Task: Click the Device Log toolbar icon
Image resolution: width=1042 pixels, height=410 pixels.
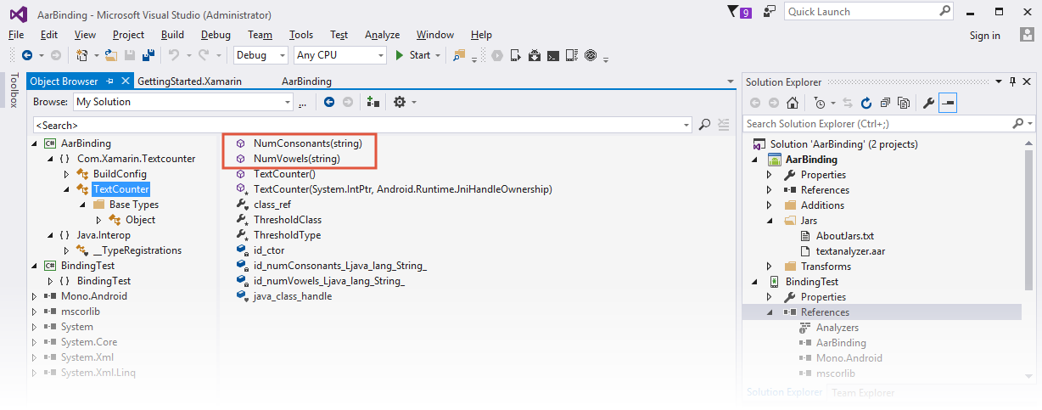Action: [572, 55]
